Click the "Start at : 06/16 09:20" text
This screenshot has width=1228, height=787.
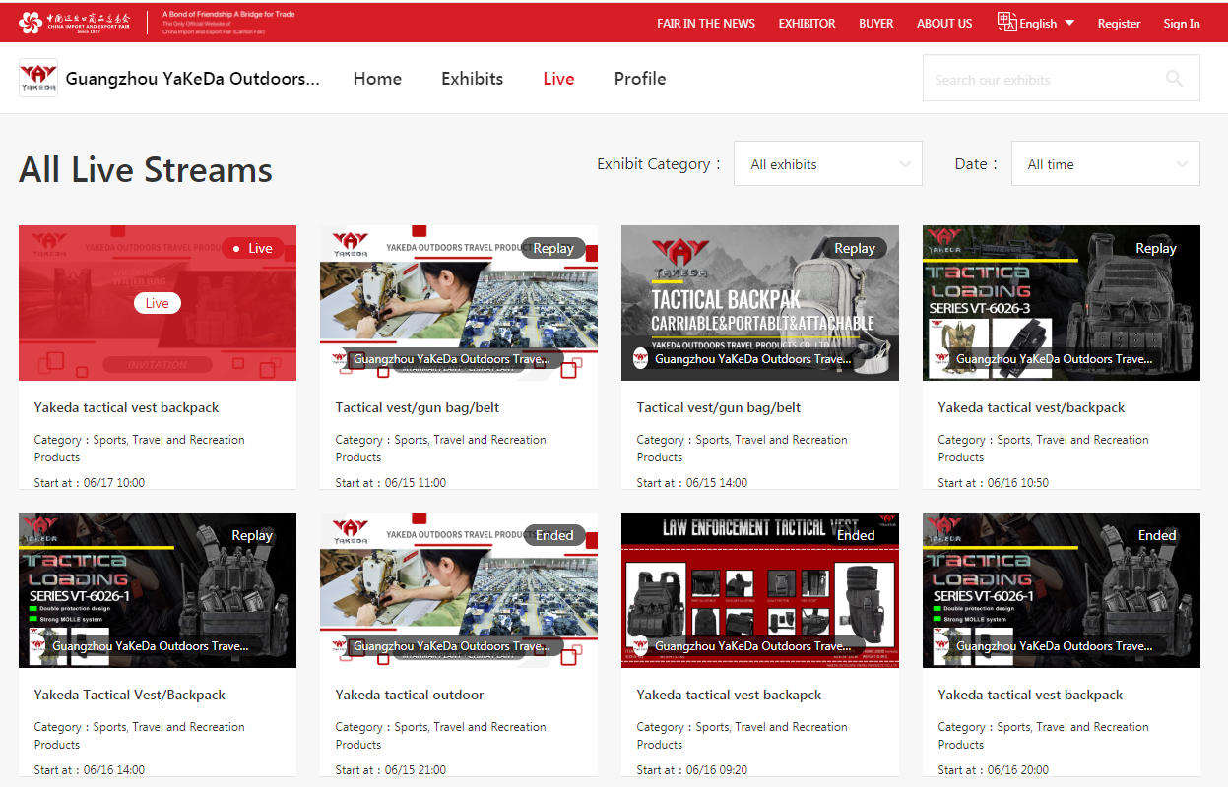(x=692, y=769)
